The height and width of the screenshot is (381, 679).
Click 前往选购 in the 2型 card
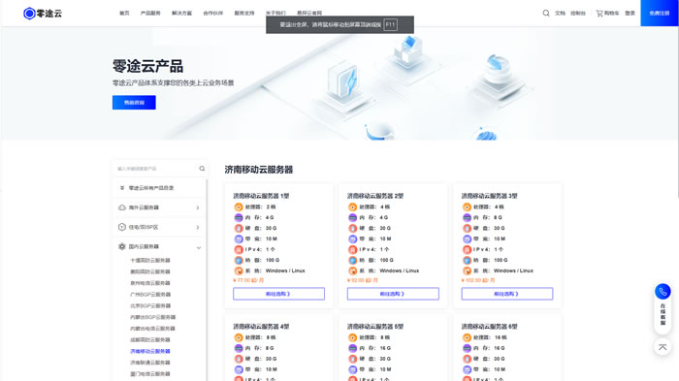point(393,294)
